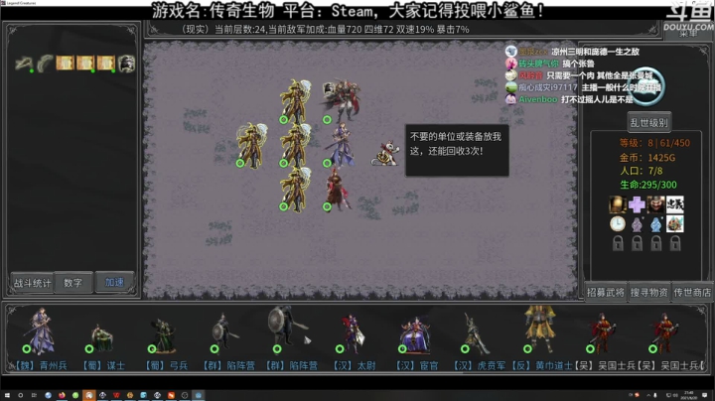The height and width of the screenshot is (401, 715).
Task: Click the tiger mascot recycler on battlefield
Action: pos(385,153)
